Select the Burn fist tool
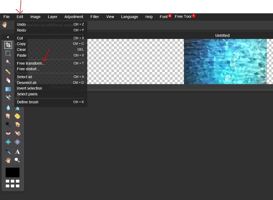This screenshot has width=273, height=200. (x=17, y=125)
